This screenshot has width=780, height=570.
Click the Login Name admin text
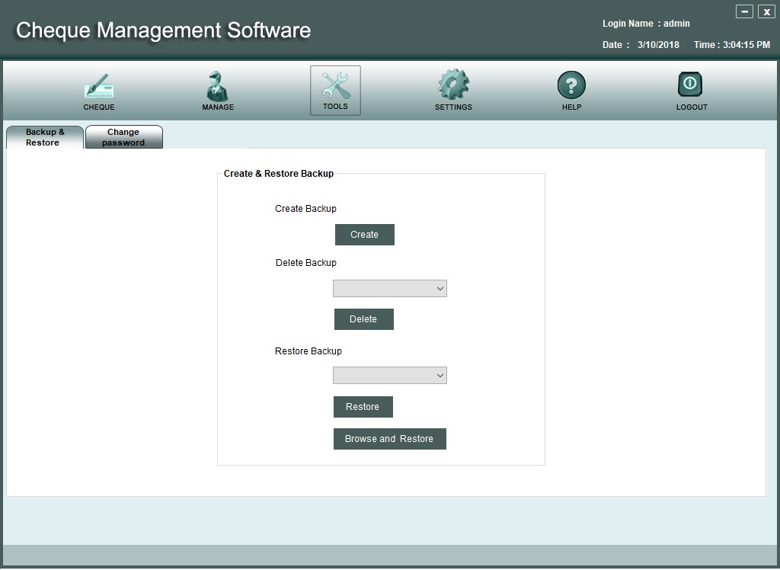[x=646, y=24]
